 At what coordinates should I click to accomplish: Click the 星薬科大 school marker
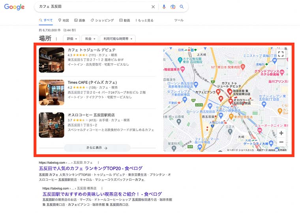click(x=174, y=148)
